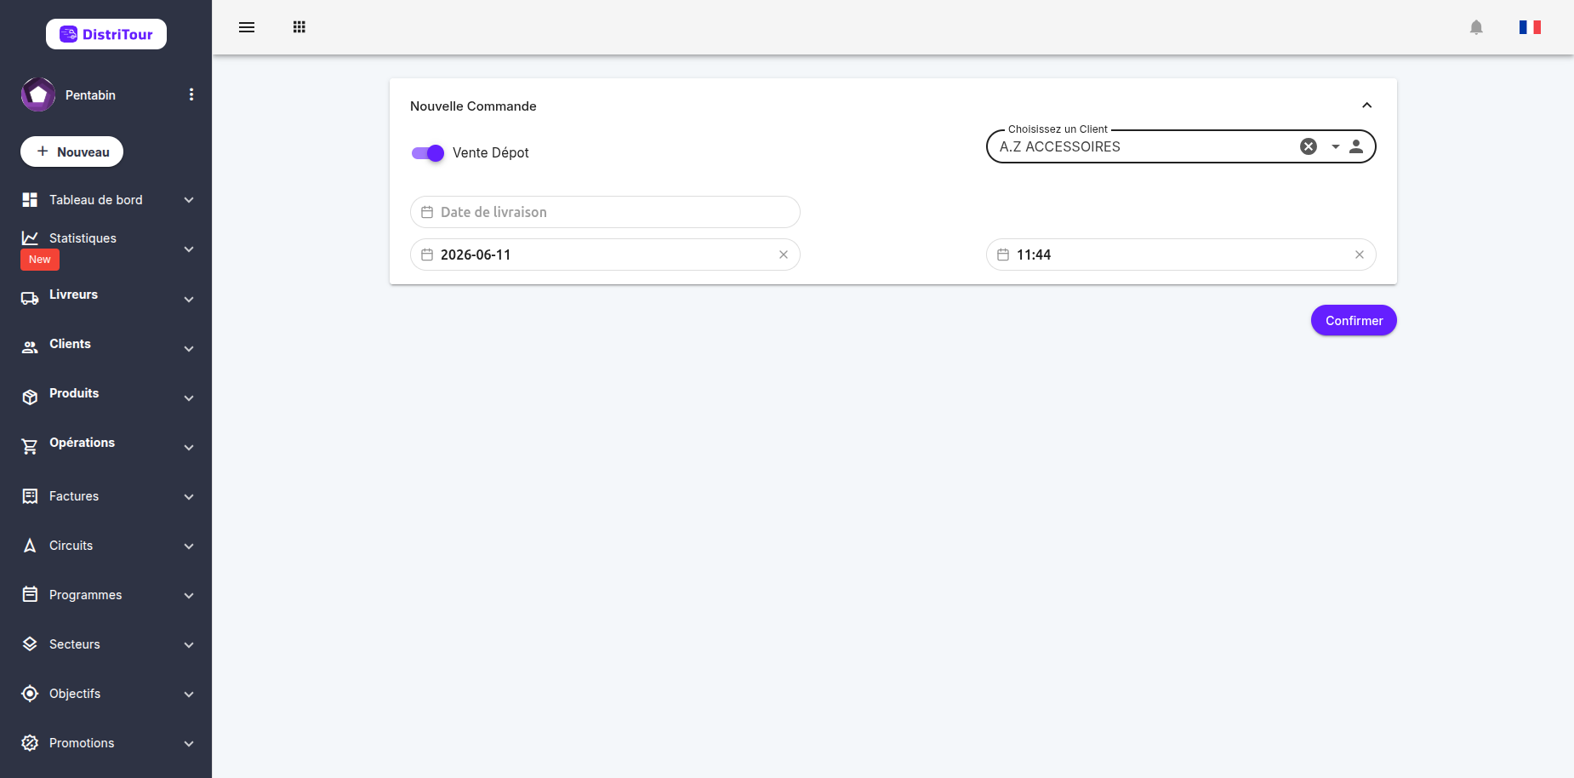The image size is (1574, 778).
Task: Clear the selected client A.Z ACCESSOIRES
Action: [1309, 146]
